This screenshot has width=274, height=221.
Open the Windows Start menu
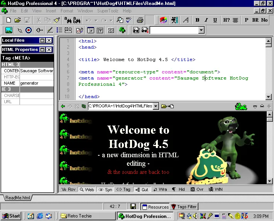click(11, 216)
